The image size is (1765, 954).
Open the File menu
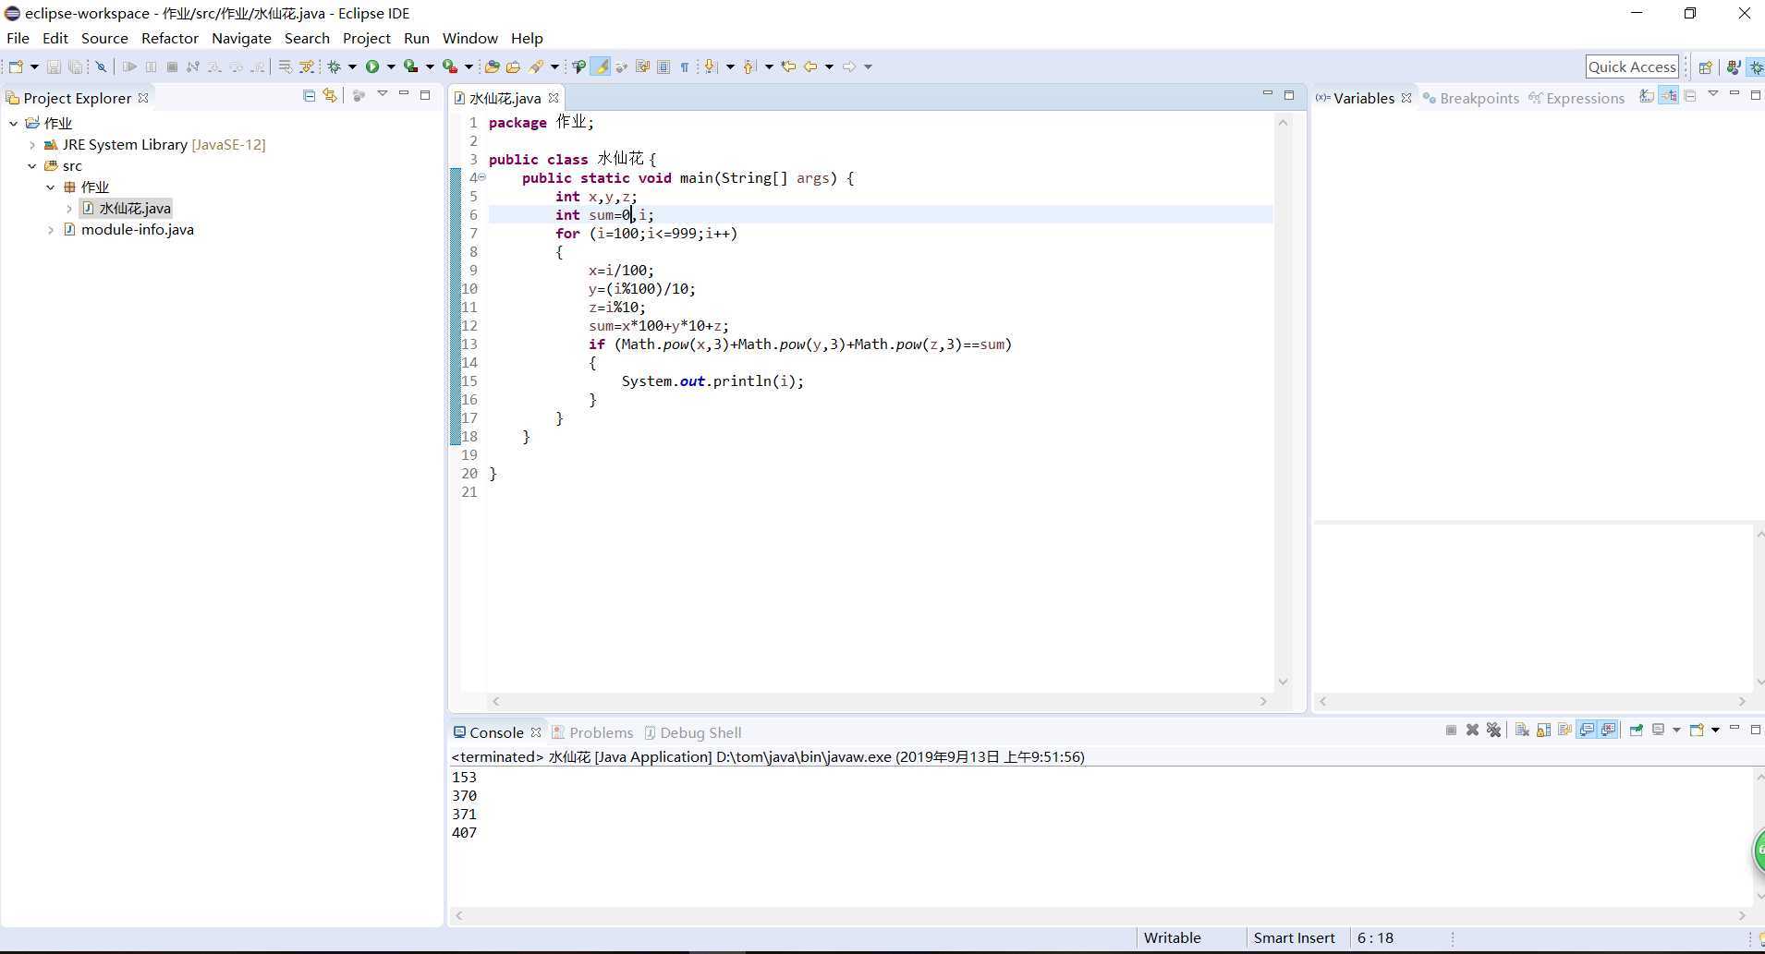[18, 38]
